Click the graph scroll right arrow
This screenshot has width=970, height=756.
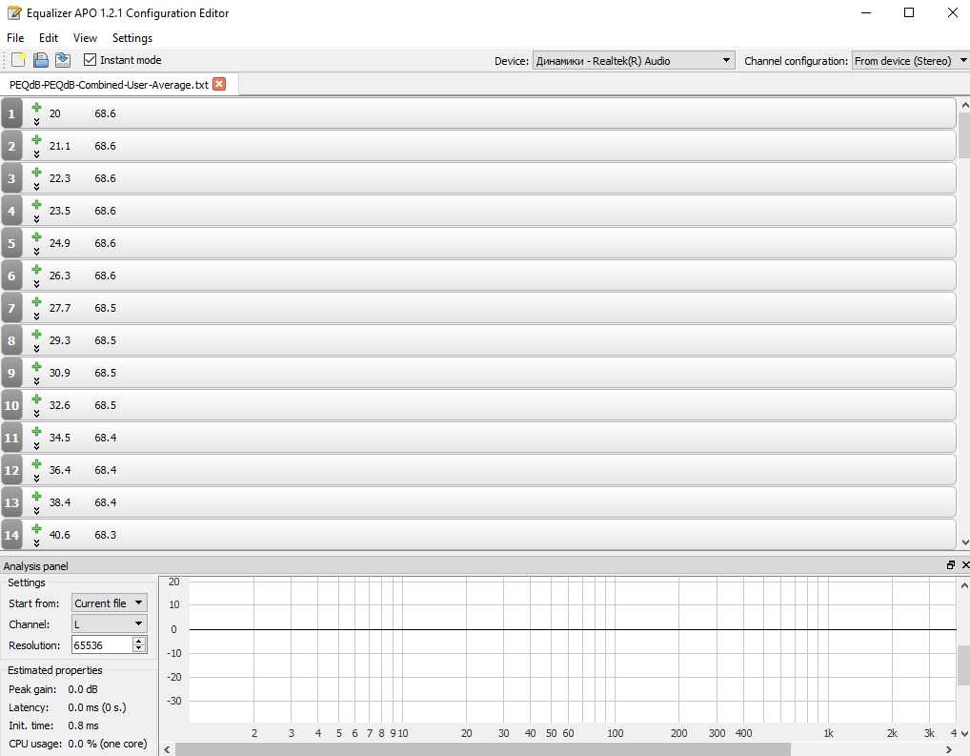click(948, 750)
